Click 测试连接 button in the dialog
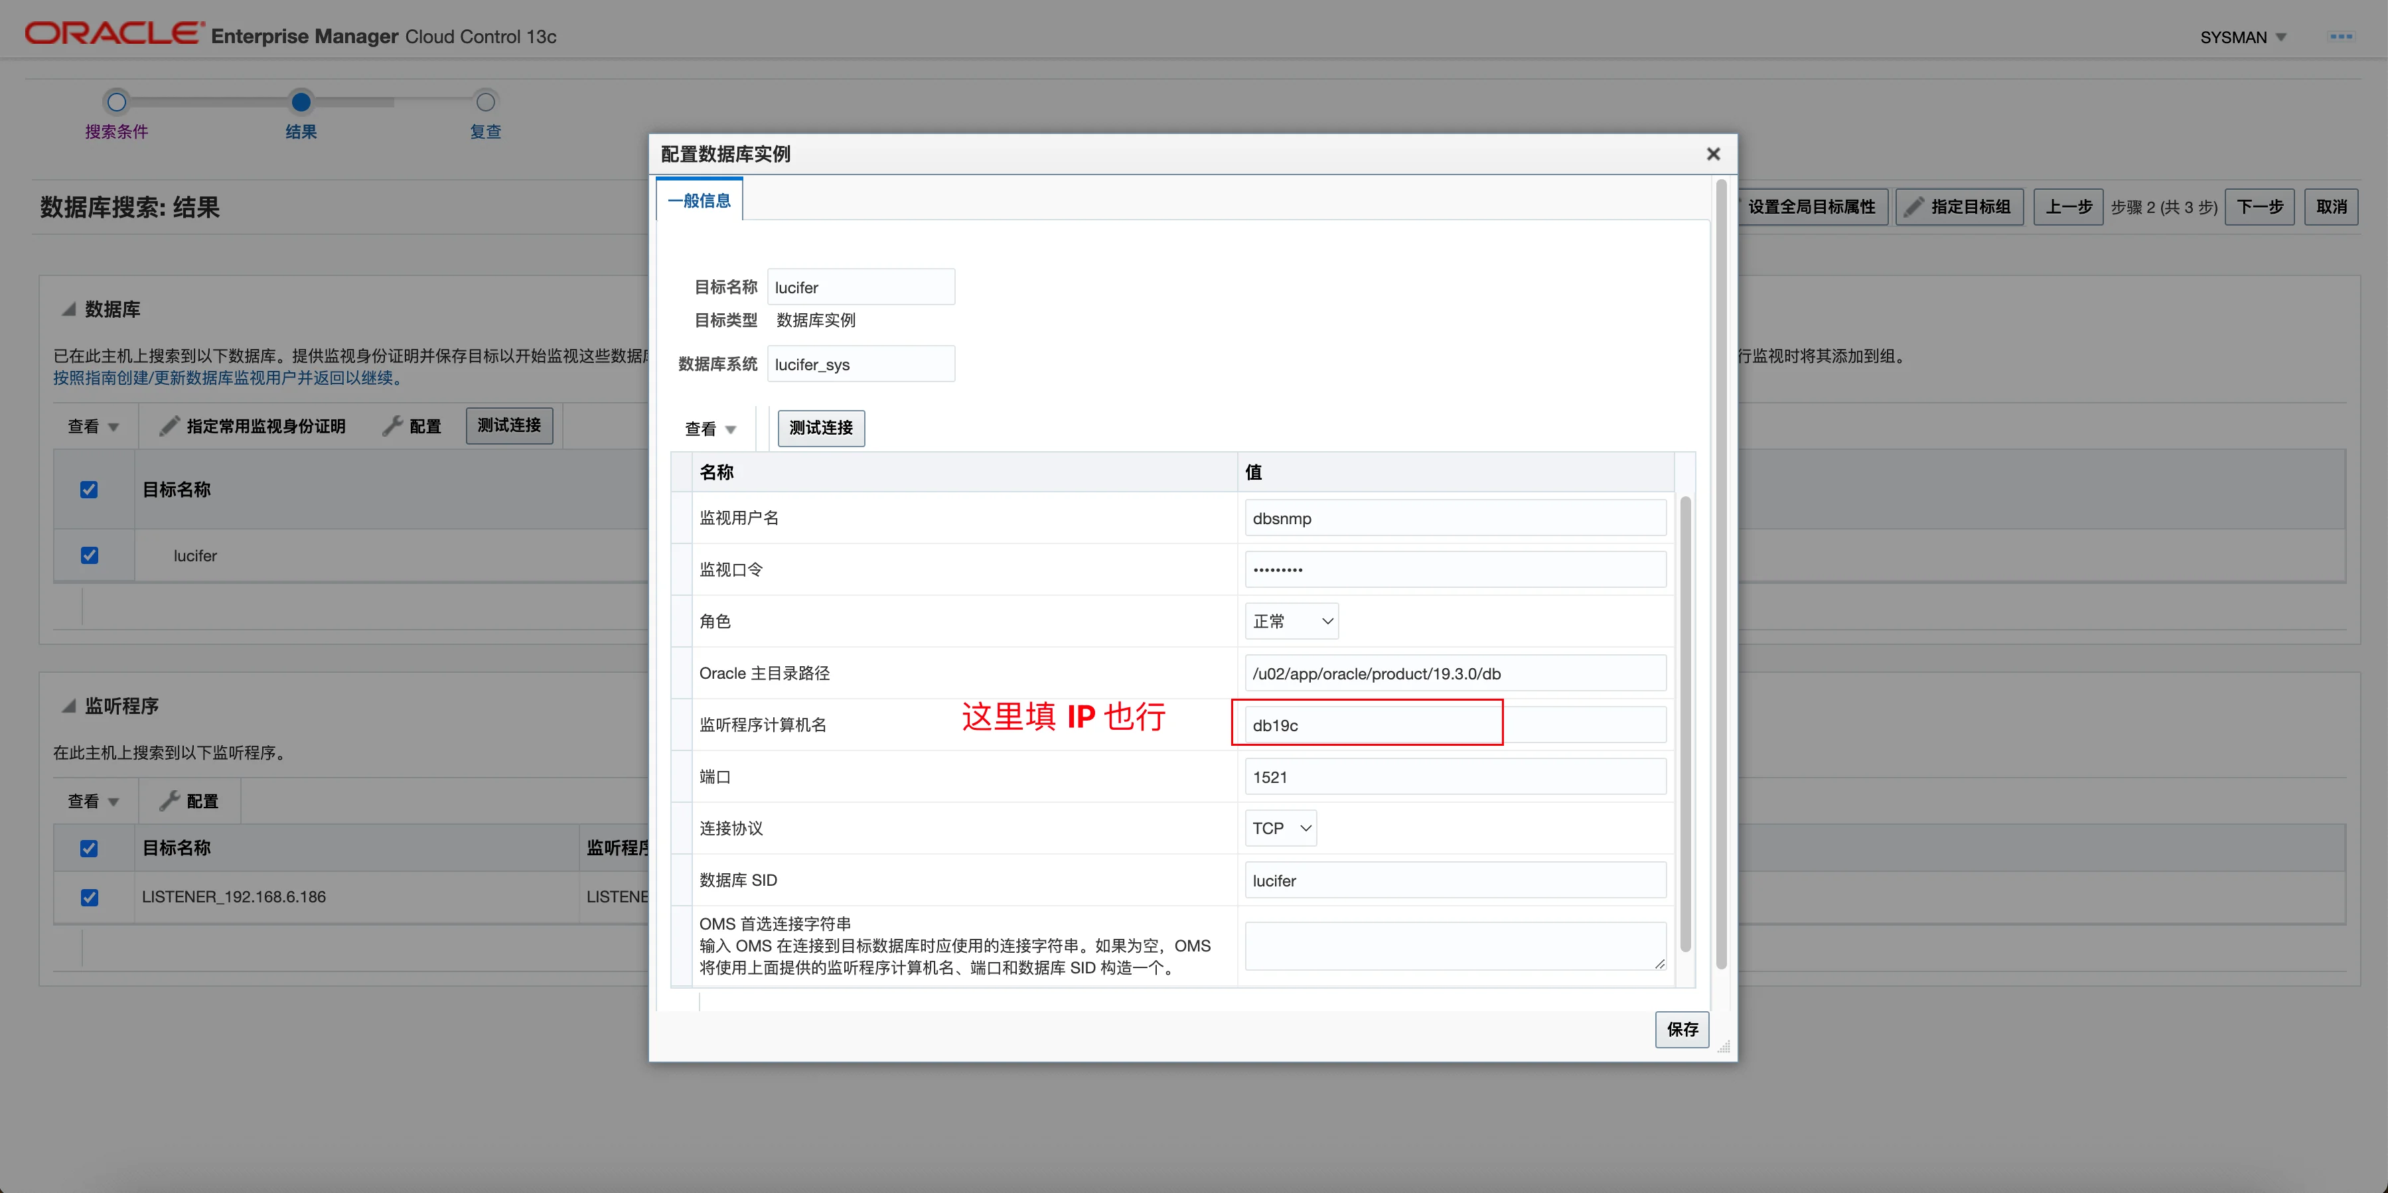Screen dimensions: 2388x1193 point(820,428)
